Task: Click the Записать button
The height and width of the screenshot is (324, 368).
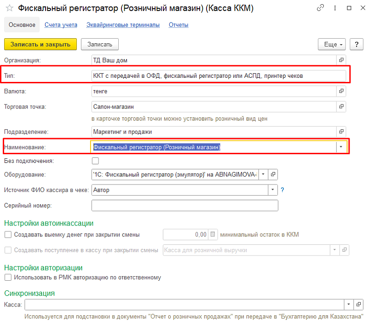Action: coord(100,44)
